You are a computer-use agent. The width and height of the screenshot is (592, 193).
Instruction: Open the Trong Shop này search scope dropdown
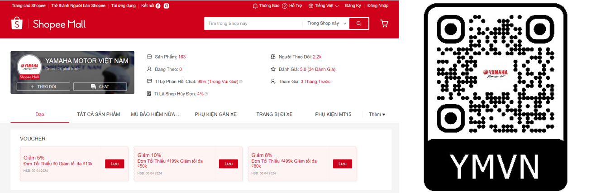(x=327, y=24)
